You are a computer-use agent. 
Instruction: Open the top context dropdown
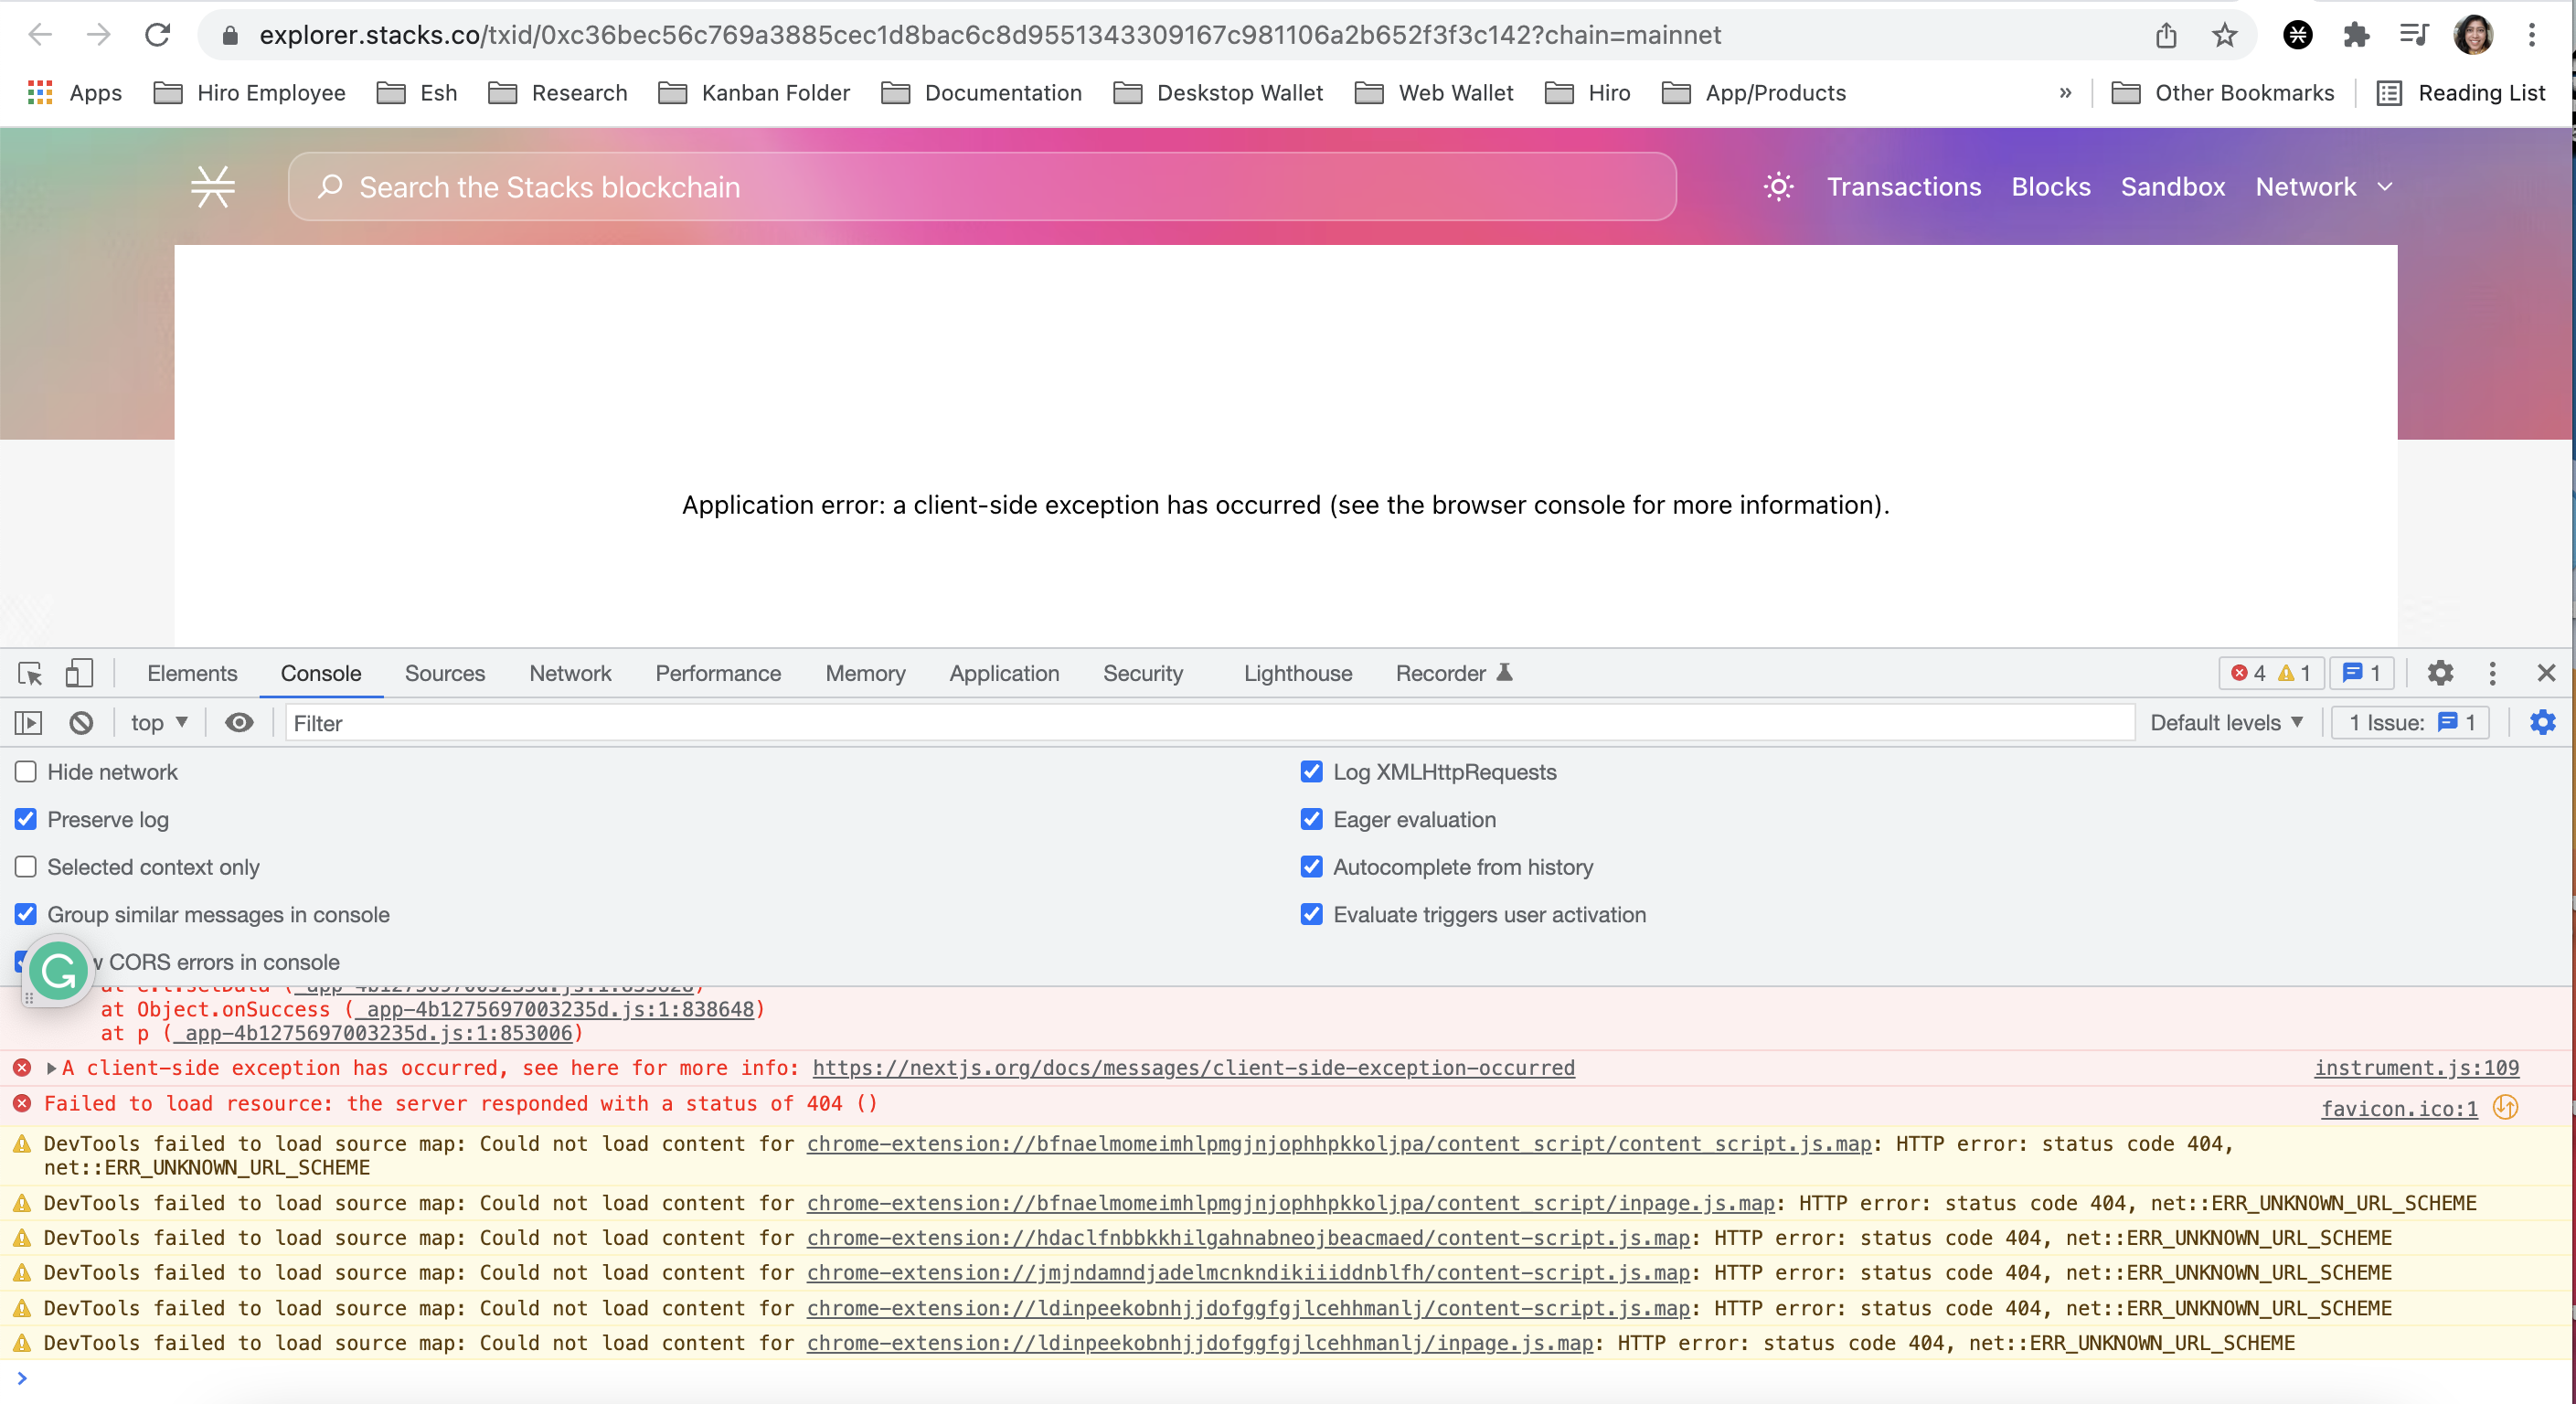[x=159, y=722]
